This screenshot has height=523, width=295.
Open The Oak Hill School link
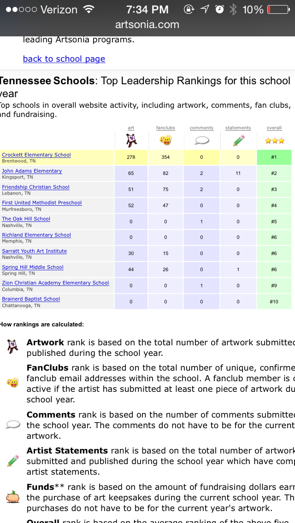(x=26, y=219)
